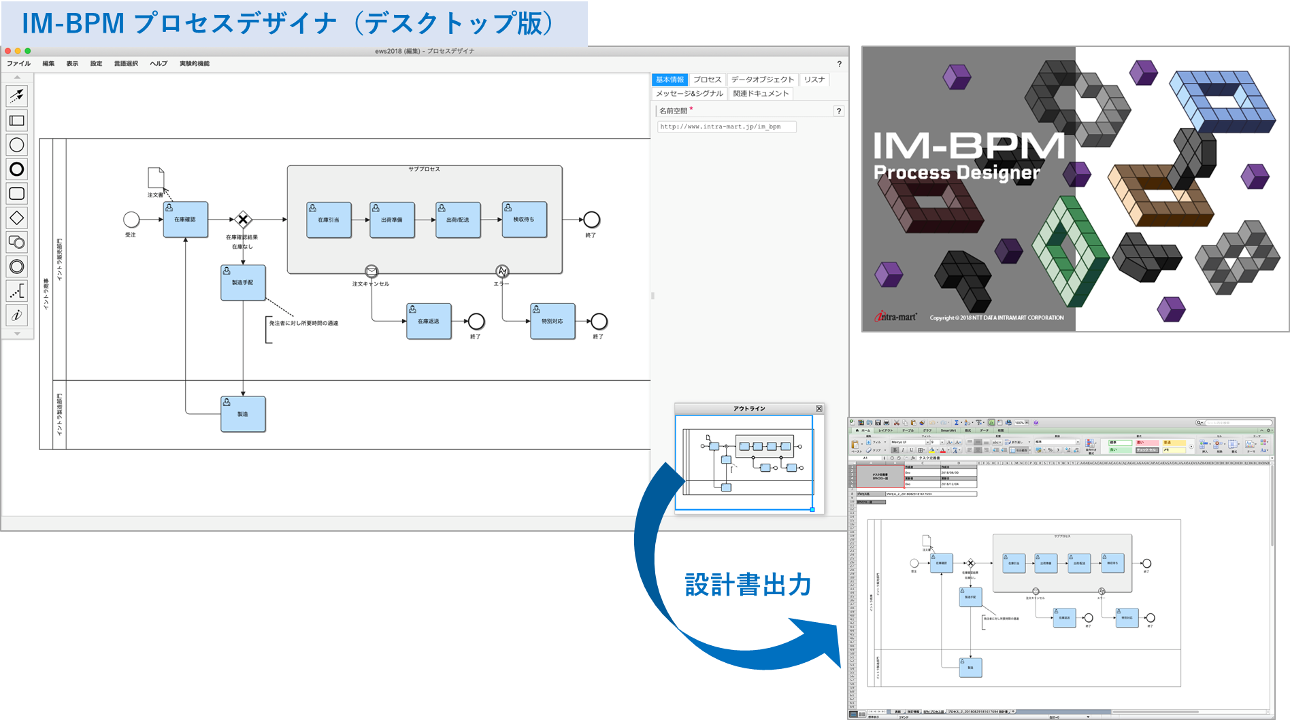Click the scissors cut icon in Excel

(896, 423)
